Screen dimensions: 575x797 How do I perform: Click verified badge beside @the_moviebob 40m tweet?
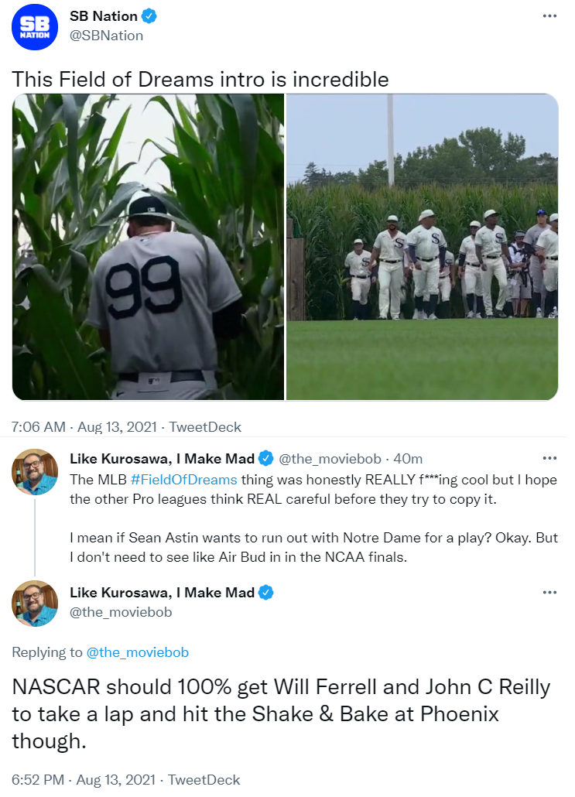point(266,459)
